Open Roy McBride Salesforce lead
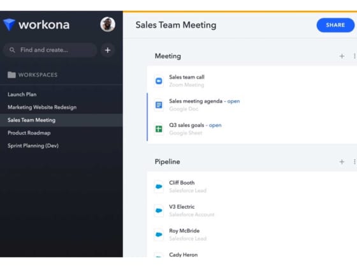This screenshot has width=357, height=268. click(x=184, y=230)
